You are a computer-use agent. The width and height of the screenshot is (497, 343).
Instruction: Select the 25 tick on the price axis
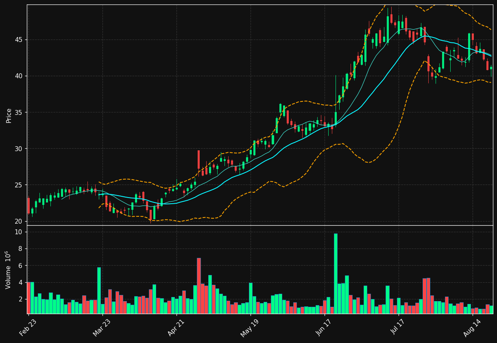tap(20, 185)
